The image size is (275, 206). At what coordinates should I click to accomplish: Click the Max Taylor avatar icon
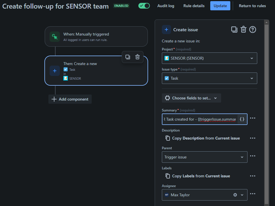[167, 195]
